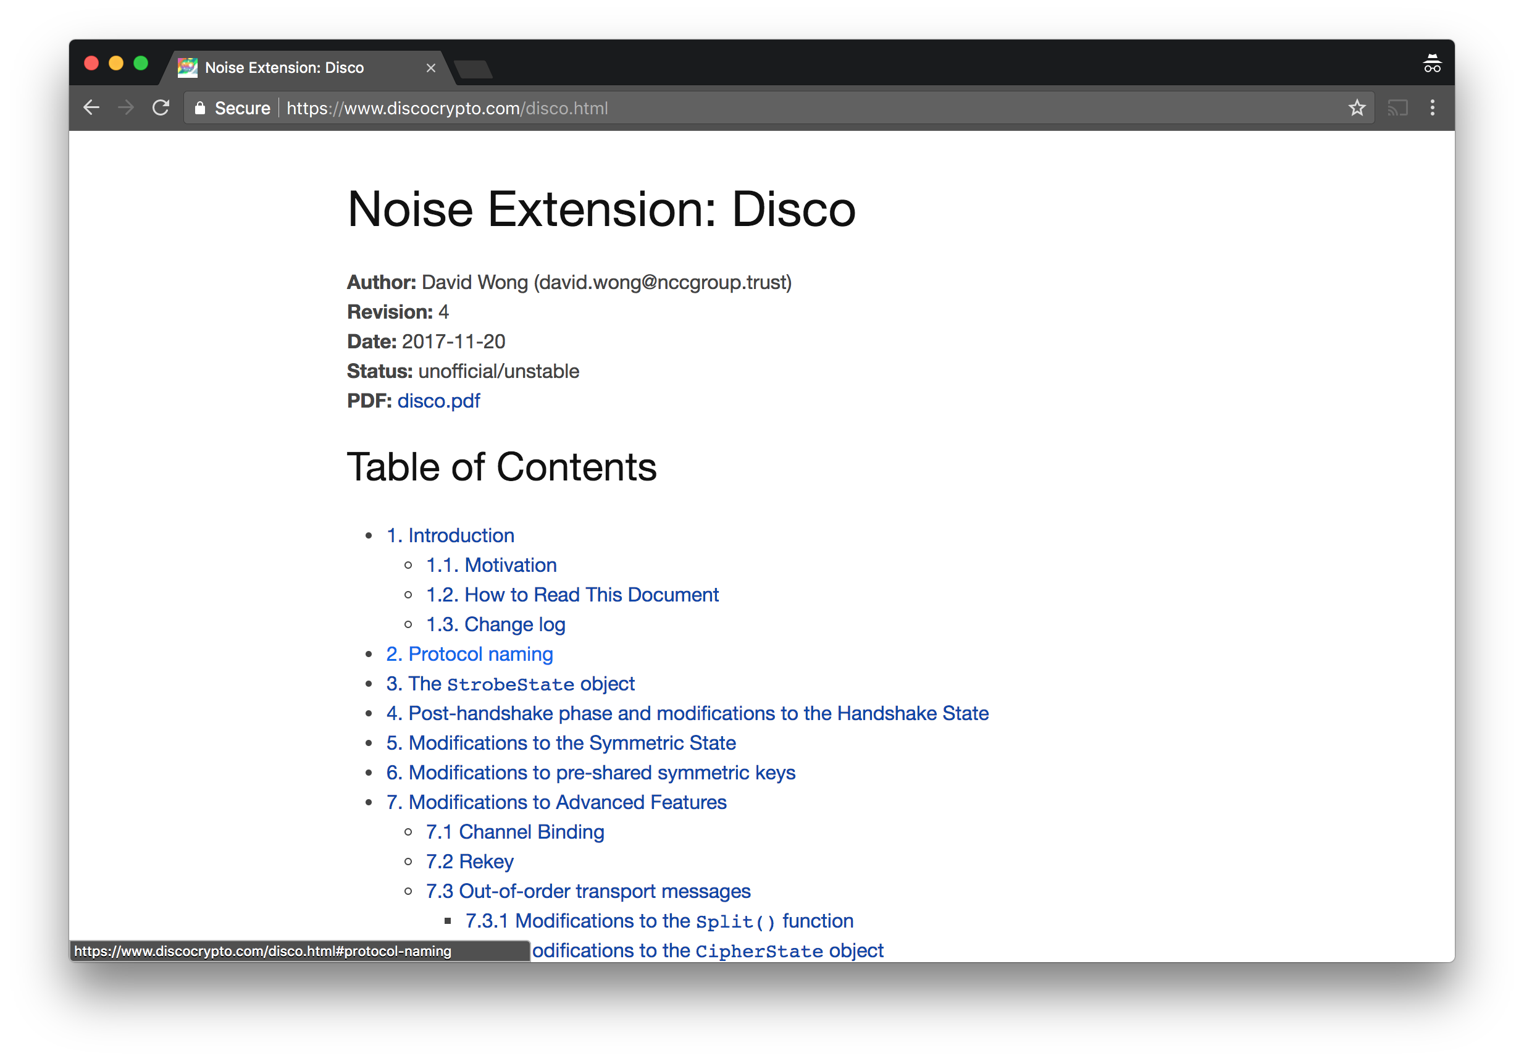Close the Noise Extension: Disco tab
The height and width of the screenshot is (1061, 1524).
(x=431, y=68)
